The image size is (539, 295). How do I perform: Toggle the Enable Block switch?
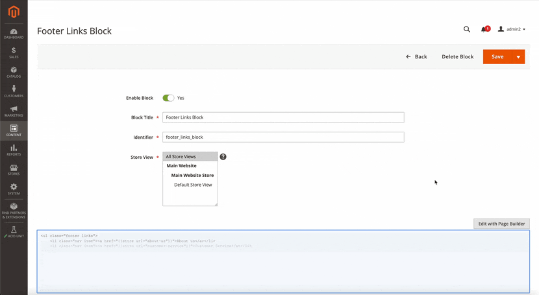pos(168,98)
